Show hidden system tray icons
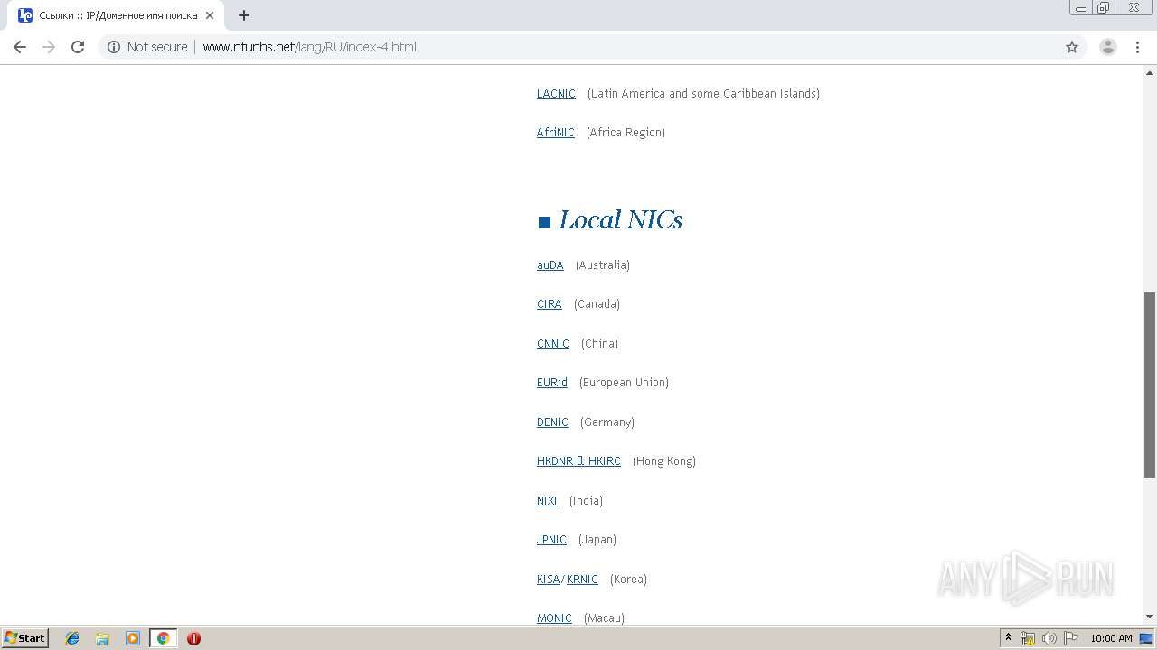Screen dimensions: 1157x650 coord(1008,638)
